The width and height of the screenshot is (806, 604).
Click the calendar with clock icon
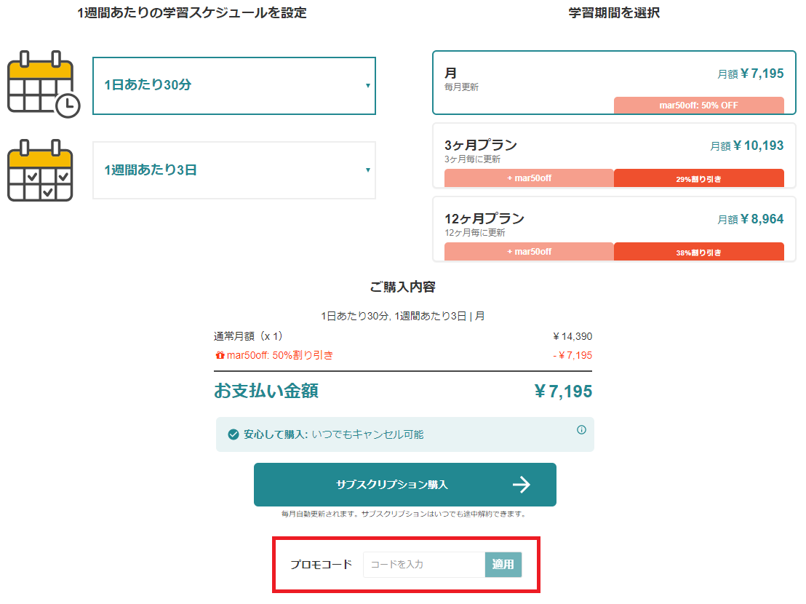tap(43, 85)
